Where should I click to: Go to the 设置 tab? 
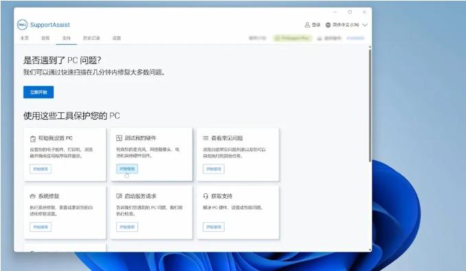pos(117,38)
